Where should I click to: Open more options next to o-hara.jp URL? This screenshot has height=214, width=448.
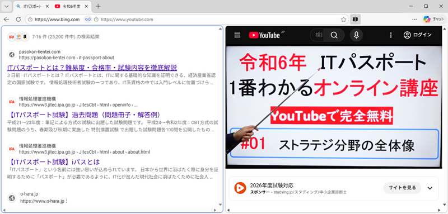[x=67, y=201]
